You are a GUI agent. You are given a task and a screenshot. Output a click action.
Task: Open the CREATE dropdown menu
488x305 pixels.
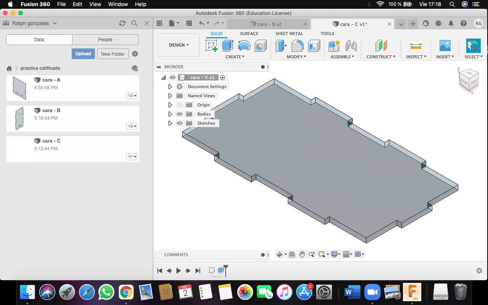click(235, 57)
